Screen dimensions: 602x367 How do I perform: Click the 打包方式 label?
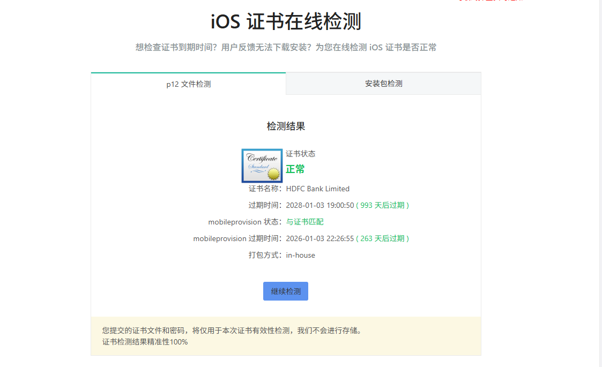pyautogui.click(x=265, y=255)
